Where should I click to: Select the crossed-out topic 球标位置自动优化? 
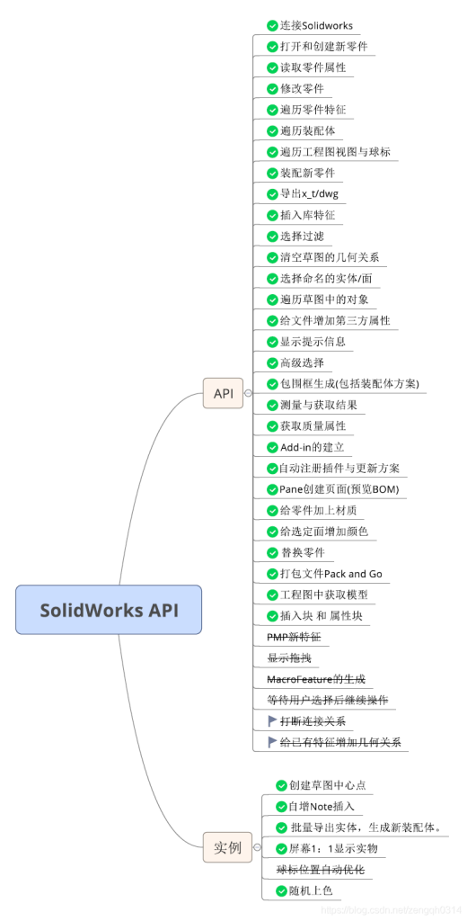(x=321, y=870)
